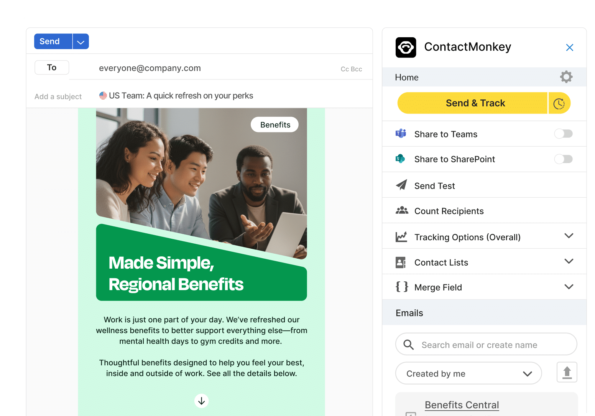
Task: Click the yellow Send & Track button
Action: coord(472,103)
